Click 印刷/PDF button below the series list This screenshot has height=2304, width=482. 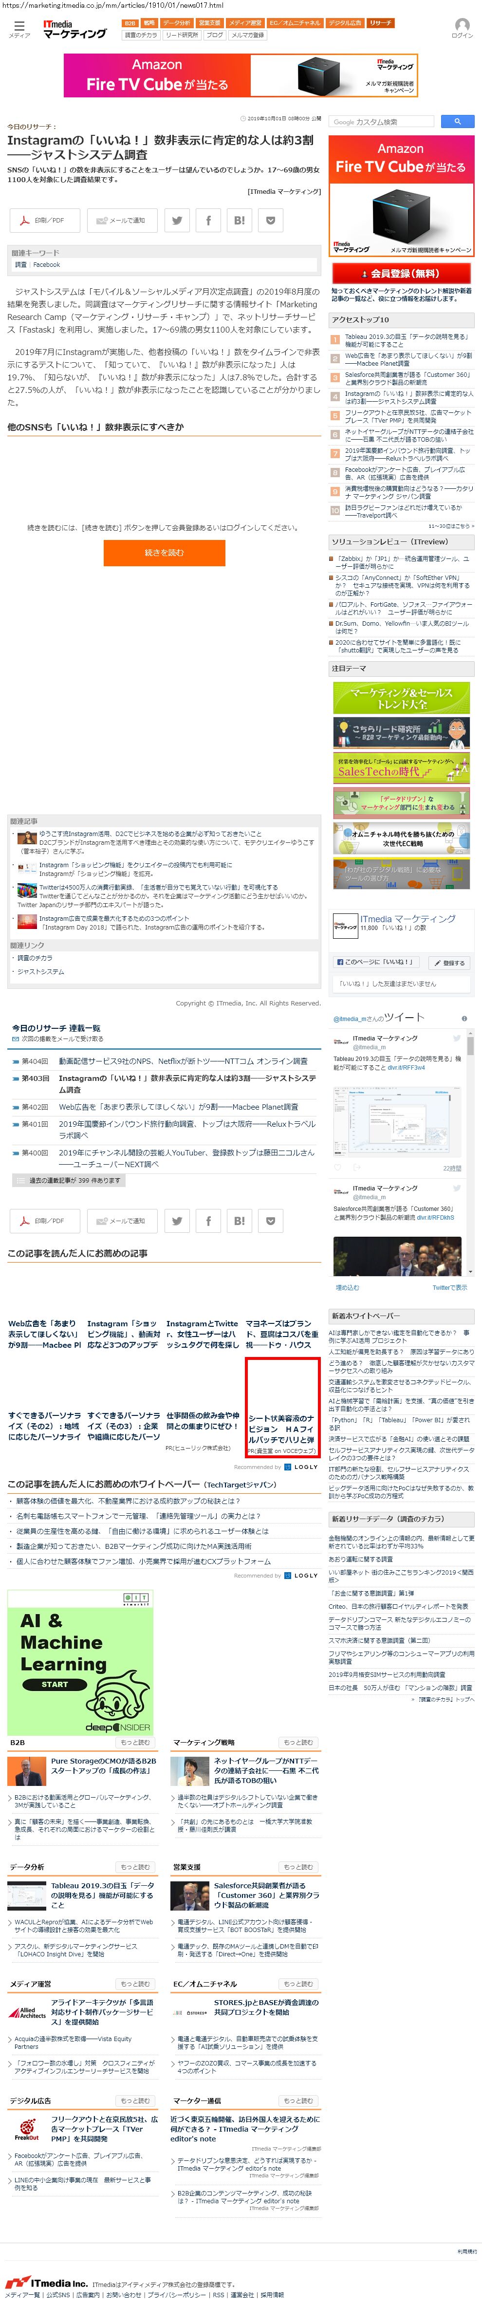point(44,1220)
